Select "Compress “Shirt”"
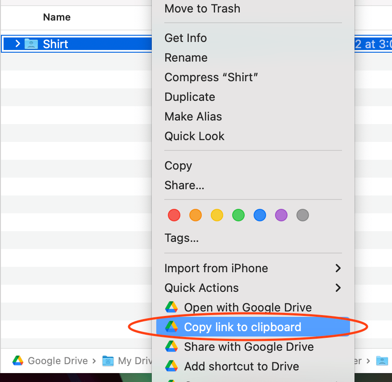 (211, 77)
